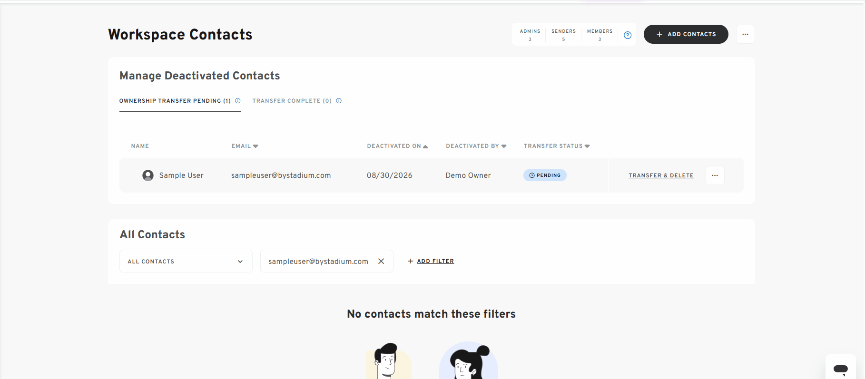Screen dimensions: 865x379
Task: Click info icon next to Transfer Complete
Action: click(339, 101)
